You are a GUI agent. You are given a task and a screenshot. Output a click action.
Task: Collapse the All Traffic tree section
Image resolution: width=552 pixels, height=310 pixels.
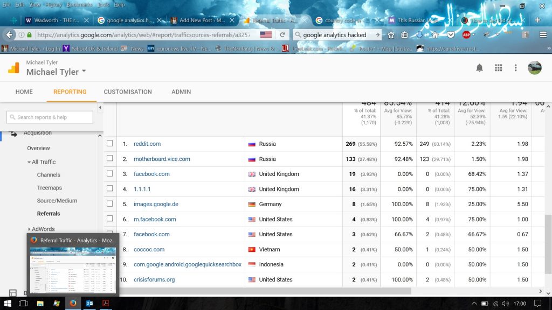click(x=29, y=162)
